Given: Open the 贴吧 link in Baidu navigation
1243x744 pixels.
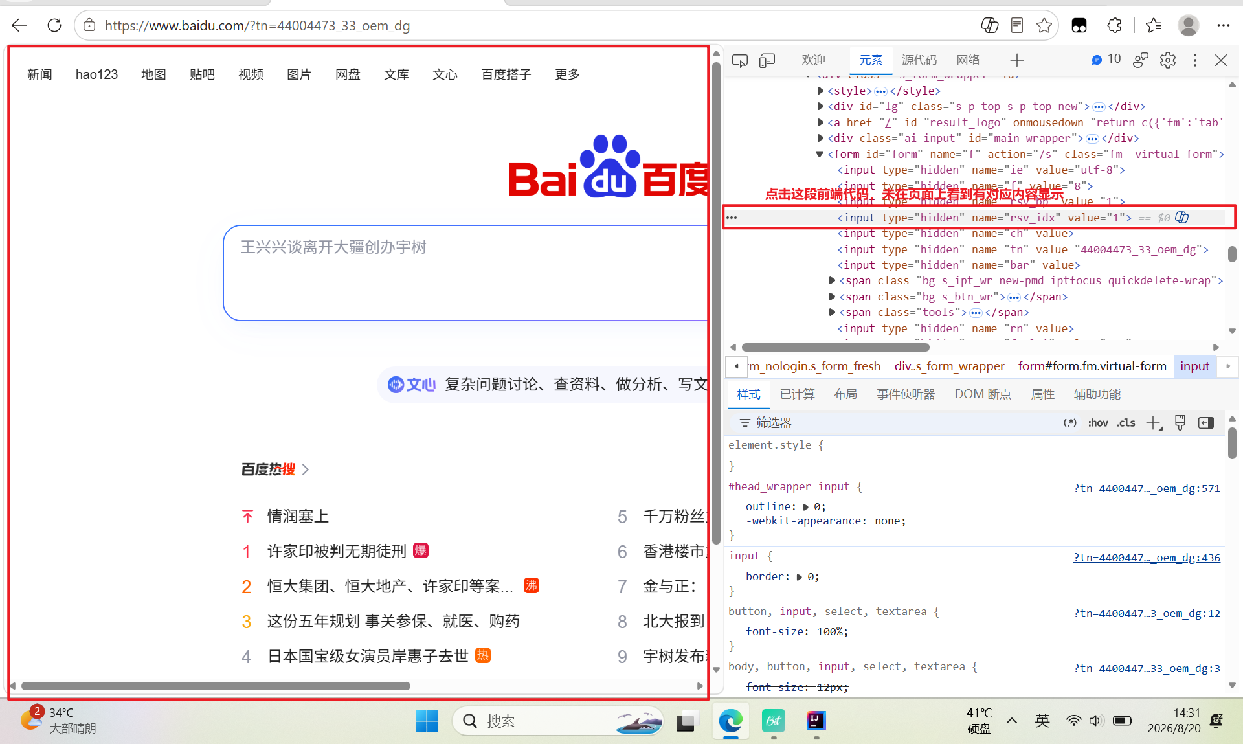Looking at the screenshot, I should click(202, 74).
